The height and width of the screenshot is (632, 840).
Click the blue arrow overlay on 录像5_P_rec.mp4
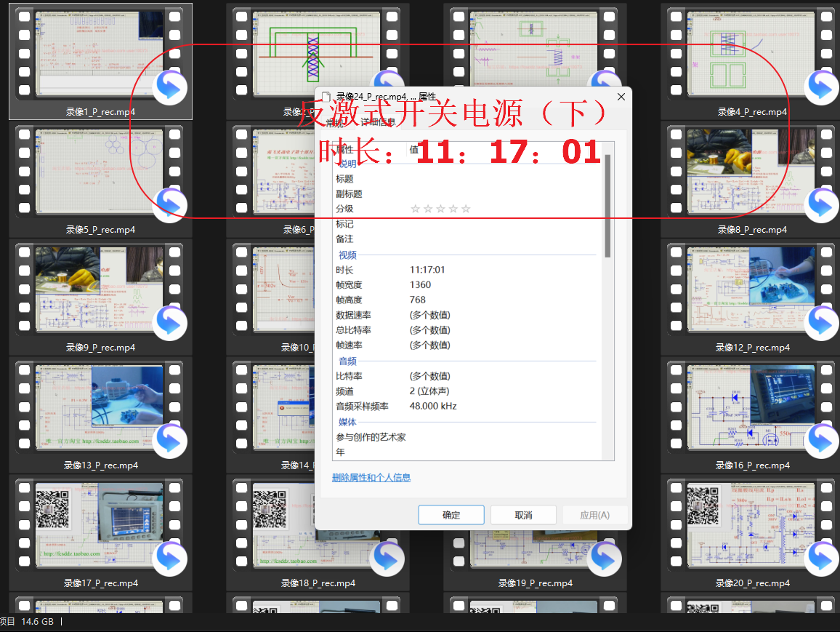(x=170, y=205)
